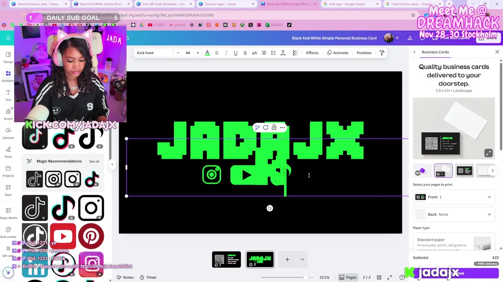Click the text color icon
The height and width of the screenshot is (282, 503).
point(207,53)
